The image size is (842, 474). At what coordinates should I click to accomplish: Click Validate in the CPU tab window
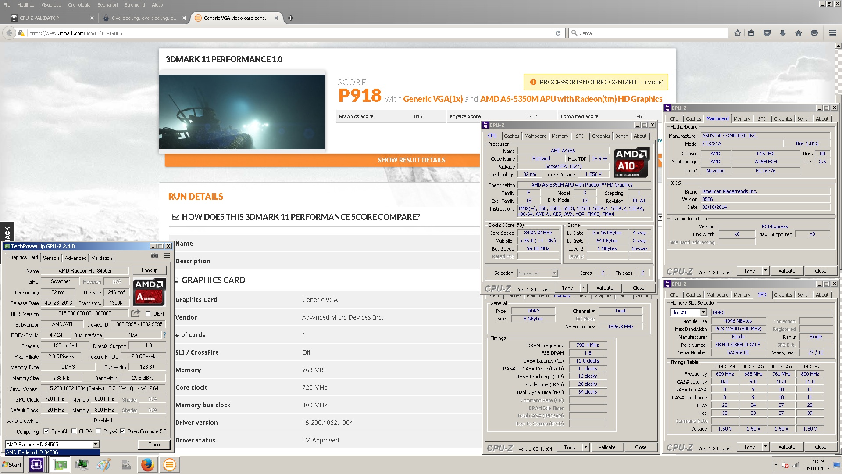click(605, 288)
